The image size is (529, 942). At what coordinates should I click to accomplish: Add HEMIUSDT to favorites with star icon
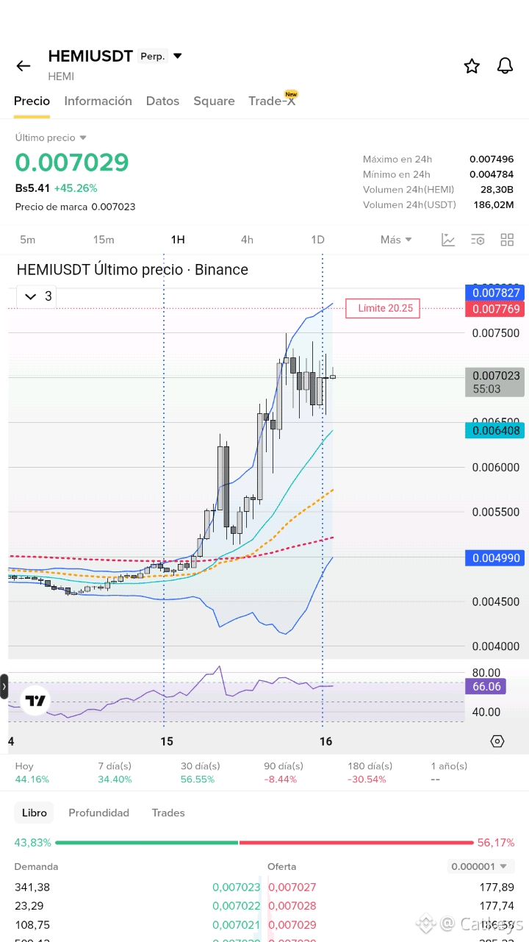pyautogui.click(x=472, y=66)
